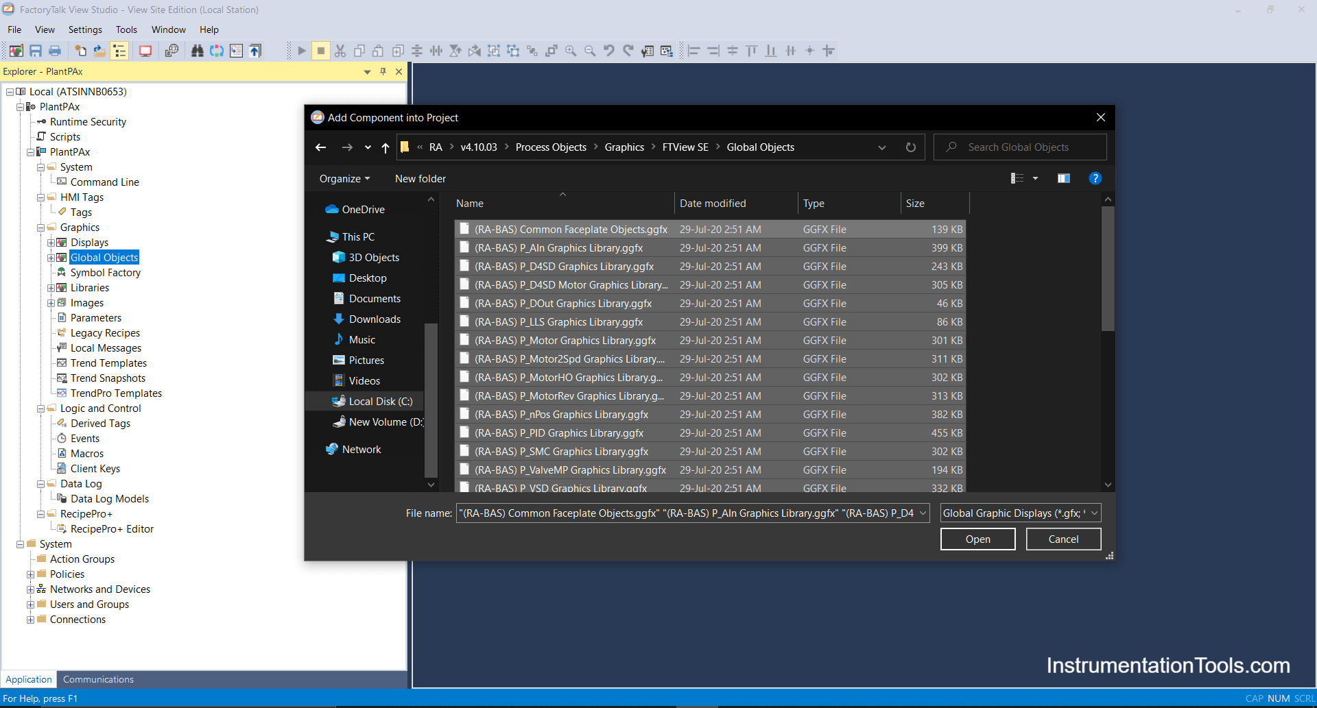Open the Window menu
This screenshot has height=708, width=1317.
[169, 29]
